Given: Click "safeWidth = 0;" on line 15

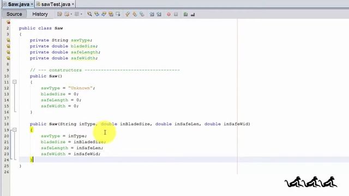Looking at the screenshot, I should point(59,106).
